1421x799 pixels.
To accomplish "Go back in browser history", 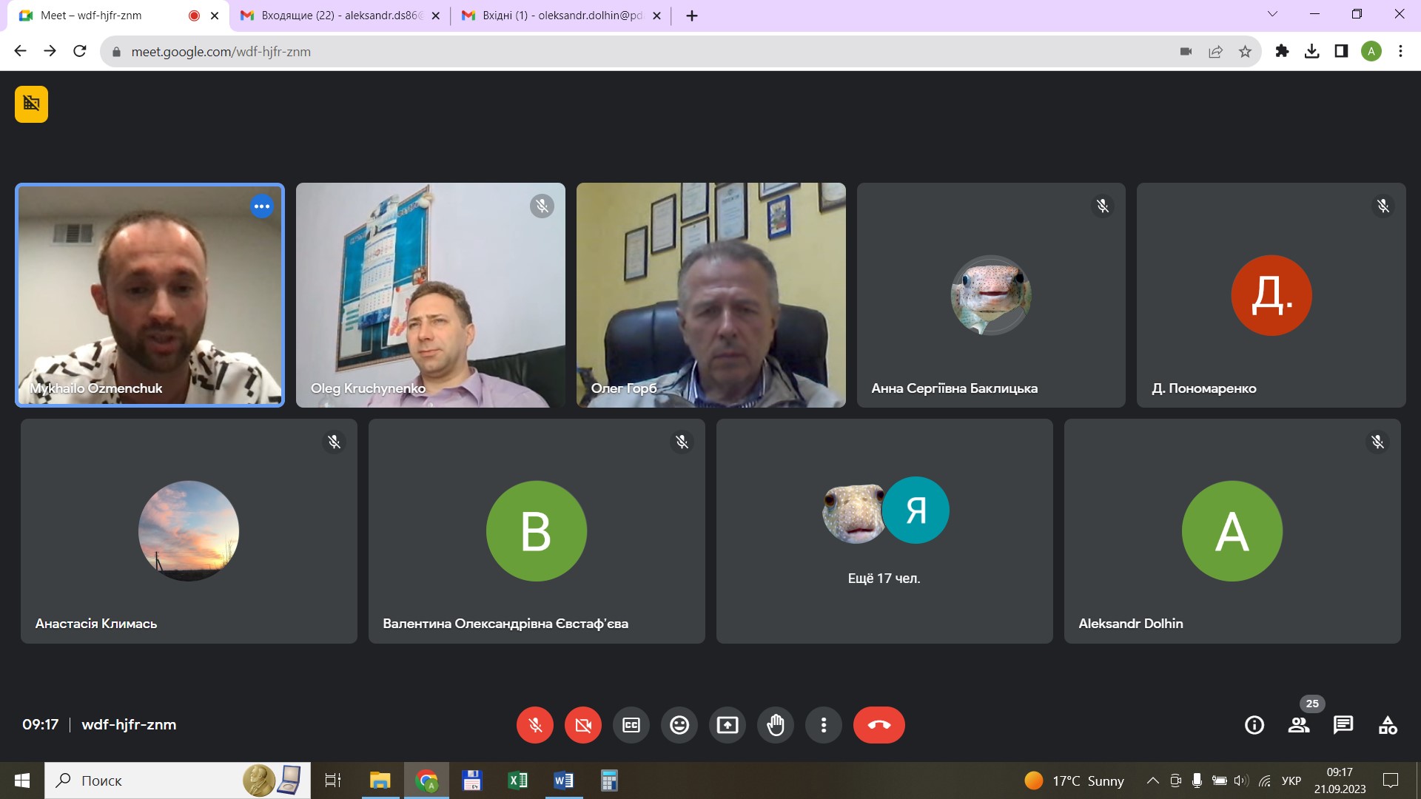I will tap(20, 51).
